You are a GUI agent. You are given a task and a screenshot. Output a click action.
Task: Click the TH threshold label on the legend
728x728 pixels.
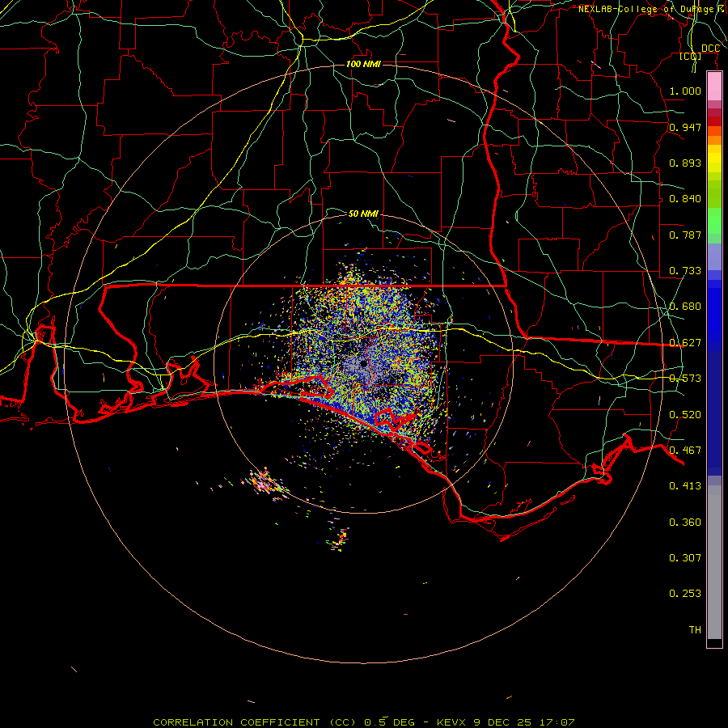pyautogui.click(x=695, y=630)
